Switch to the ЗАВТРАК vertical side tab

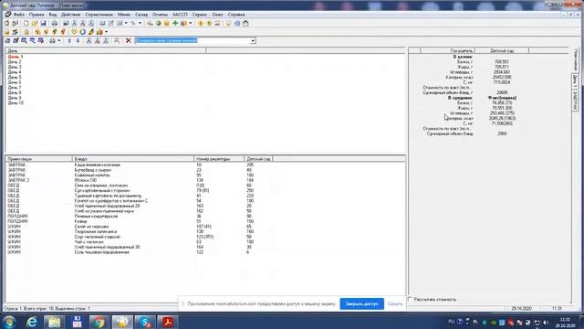coord(576,101)
